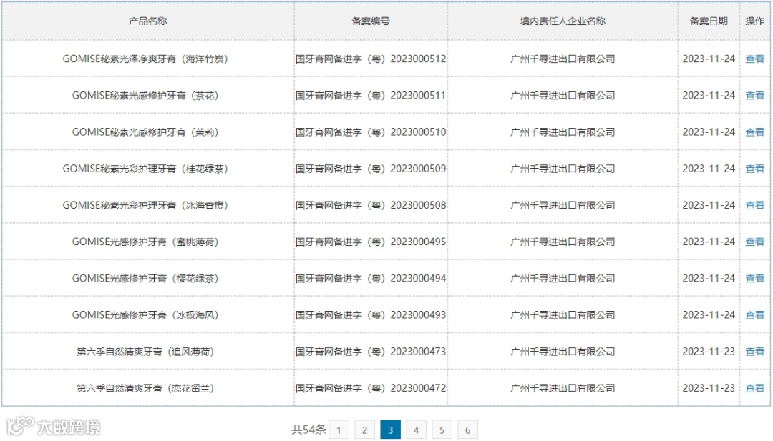Click record number ending 2023000473
Screen dimensions: 773x441
tap(371, 352)
